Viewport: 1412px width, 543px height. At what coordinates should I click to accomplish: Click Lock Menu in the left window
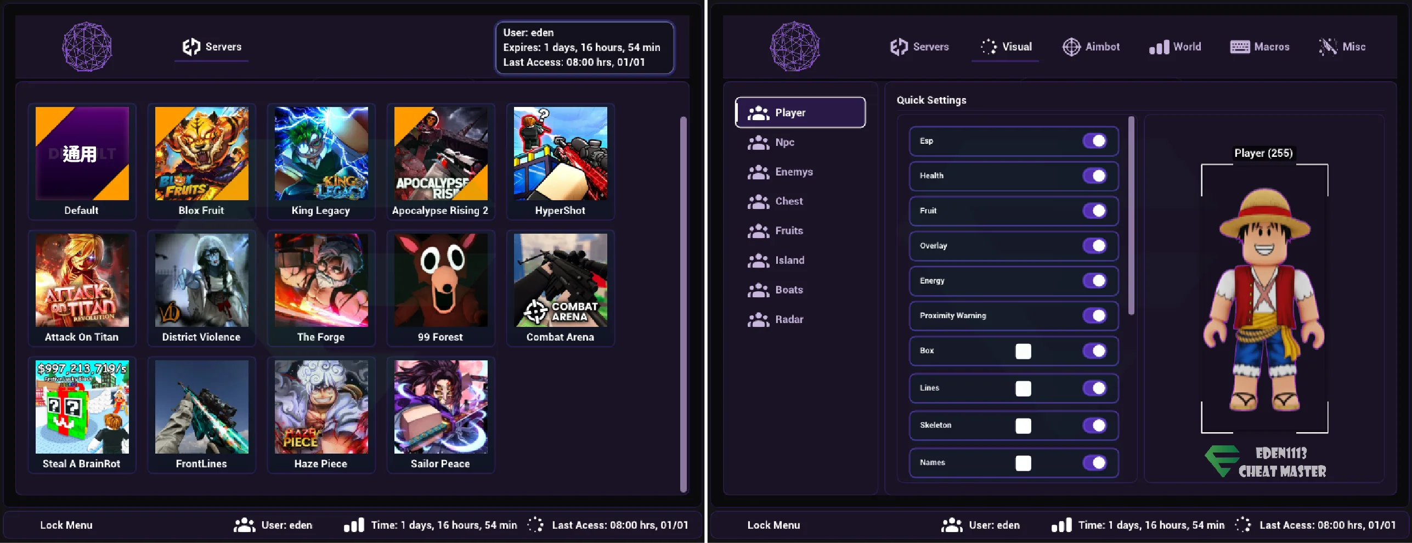[66, 525]
